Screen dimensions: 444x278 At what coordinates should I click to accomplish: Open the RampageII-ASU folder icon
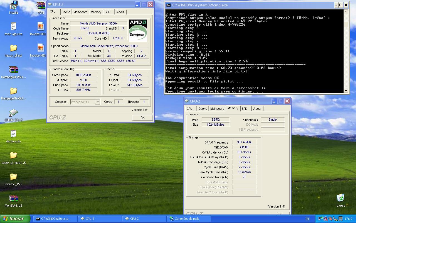pyautogui.click(x=13, y=91)
